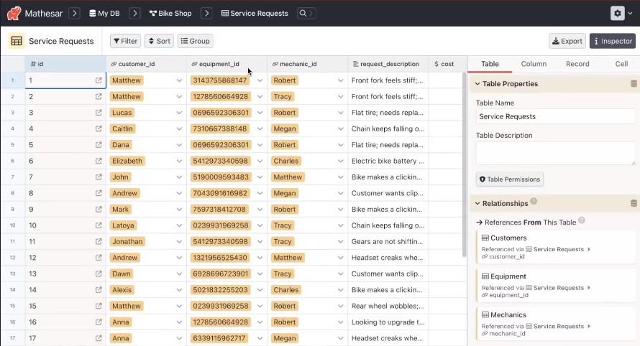Viewport: 640px width, 346px height.
Task: Open record 9 via its expand icon
Action: tap(99, 210)
